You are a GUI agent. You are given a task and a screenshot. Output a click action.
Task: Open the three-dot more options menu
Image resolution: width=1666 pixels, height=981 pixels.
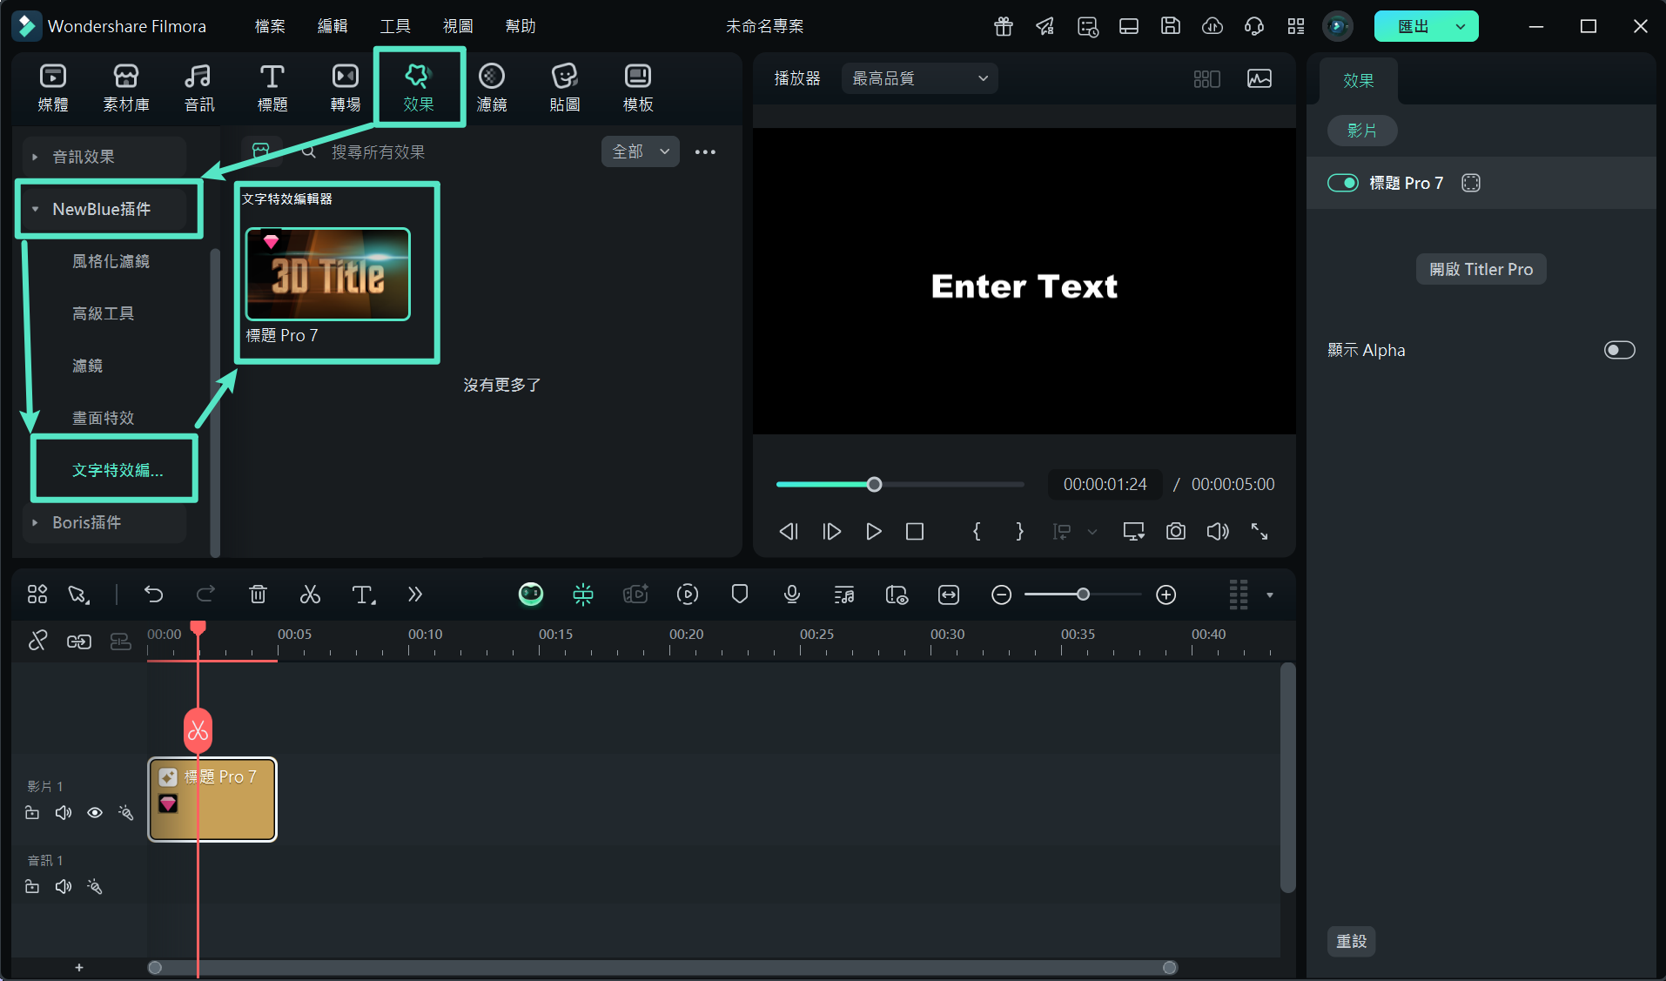coord(705,152)
